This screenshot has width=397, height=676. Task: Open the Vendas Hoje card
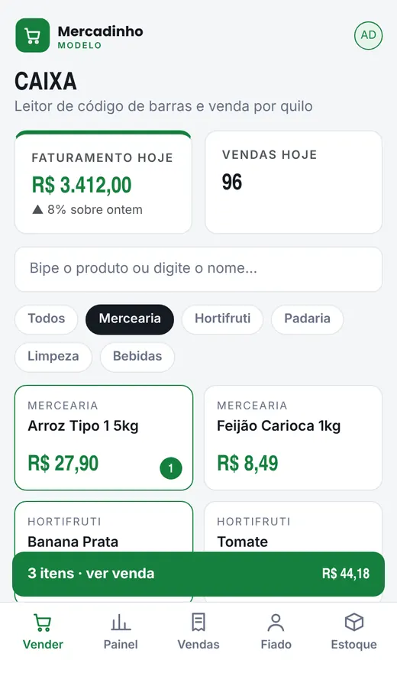click(x=293, y=183)
